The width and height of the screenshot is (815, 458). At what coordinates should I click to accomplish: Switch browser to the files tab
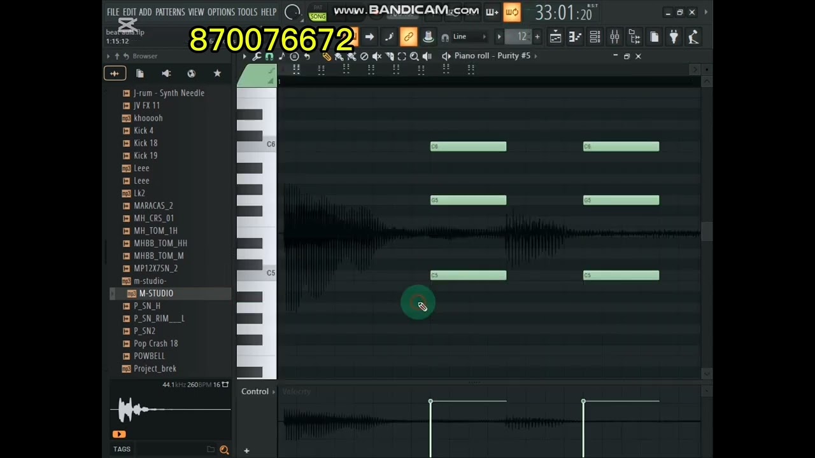140,74
